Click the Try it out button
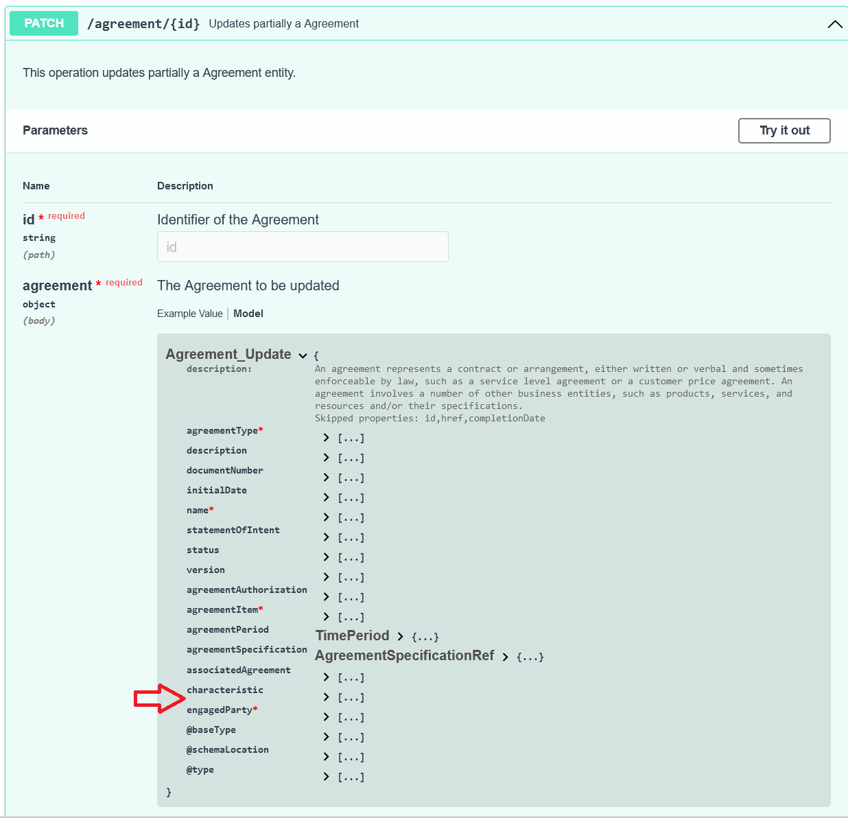 [x=784, y=130]
